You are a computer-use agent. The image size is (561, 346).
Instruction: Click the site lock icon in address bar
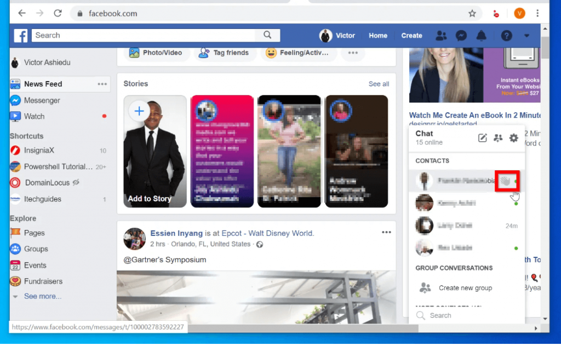click(x=80, y=14)
